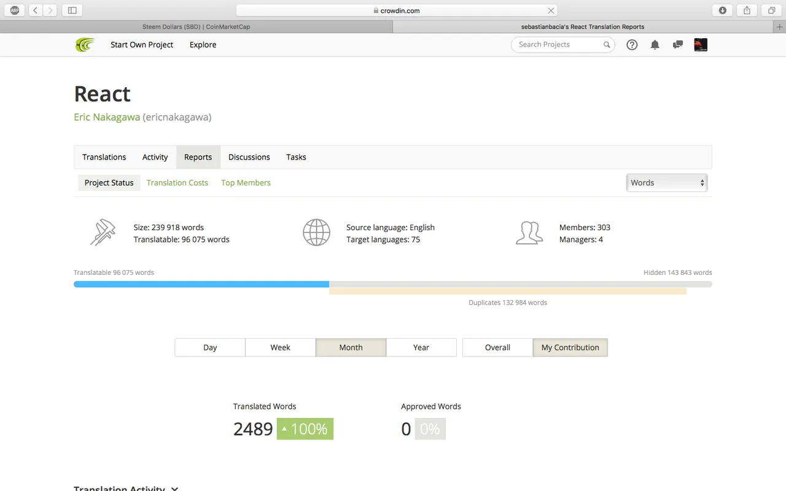Click 'Translatable: 96 075 words' stat line
The image size is (786, 491).
click(x=182, y=239)
